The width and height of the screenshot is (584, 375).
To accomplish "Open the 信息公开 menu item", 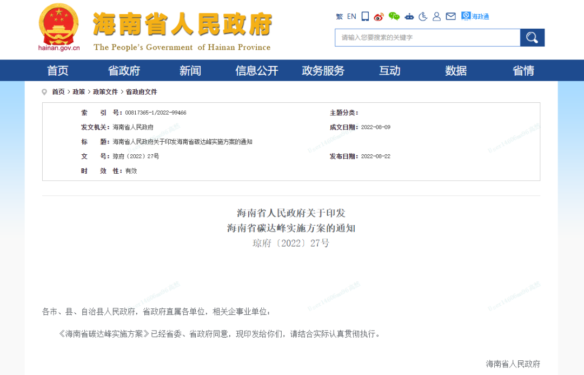I will (x=256, y=70).
